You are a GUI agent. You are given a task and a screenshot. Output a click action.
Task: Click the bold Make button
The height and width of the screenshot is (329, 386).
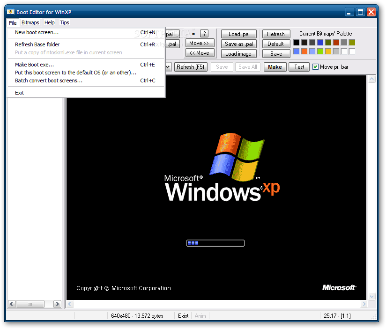click(275, 67)
